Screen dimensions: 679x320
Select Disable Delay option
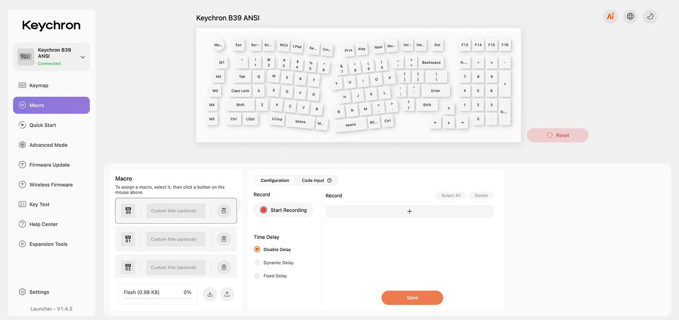click(x=272, y=249)
